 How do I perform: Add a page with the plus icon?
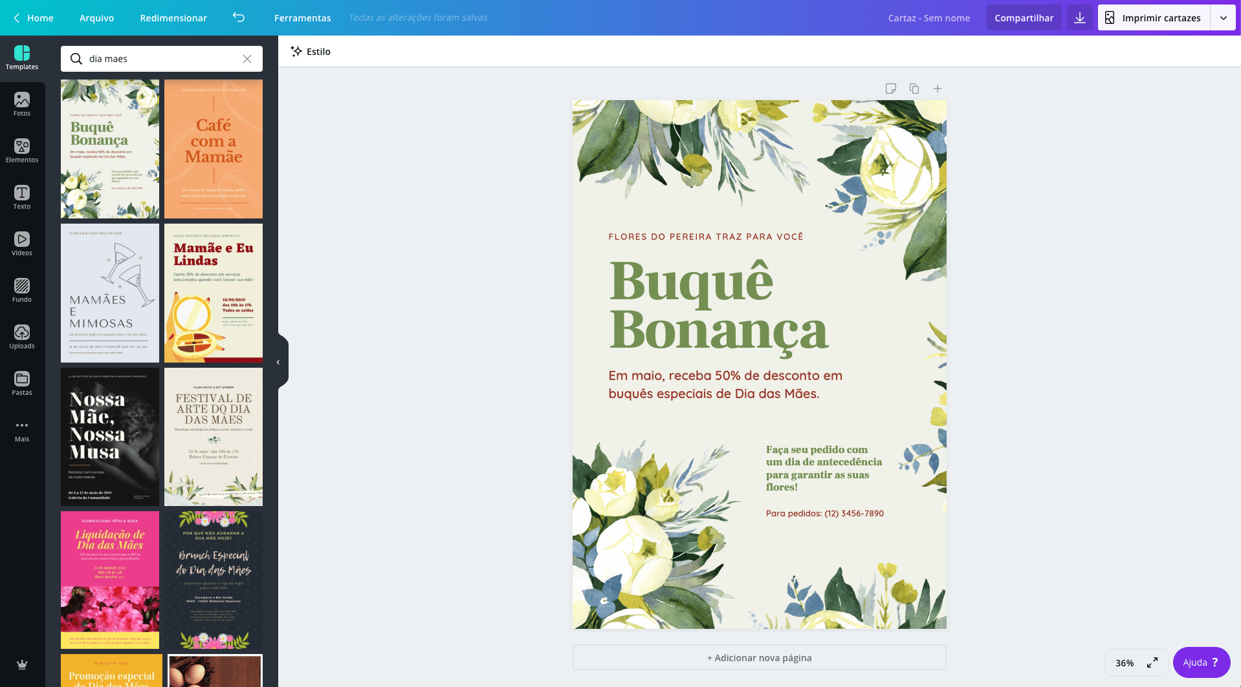point(938,89)
